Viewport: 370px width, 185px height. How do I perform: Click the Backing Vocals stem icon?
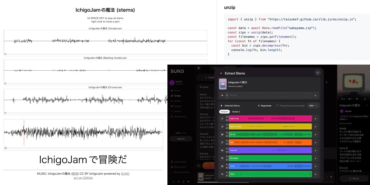[223, 126]
